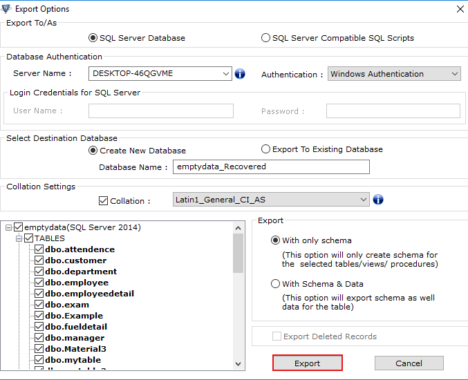The image size is (468, 380).
Task: Uncheck dbo.Material3 table checkbox
Action: pyautogui.click(x=39, y=348)
